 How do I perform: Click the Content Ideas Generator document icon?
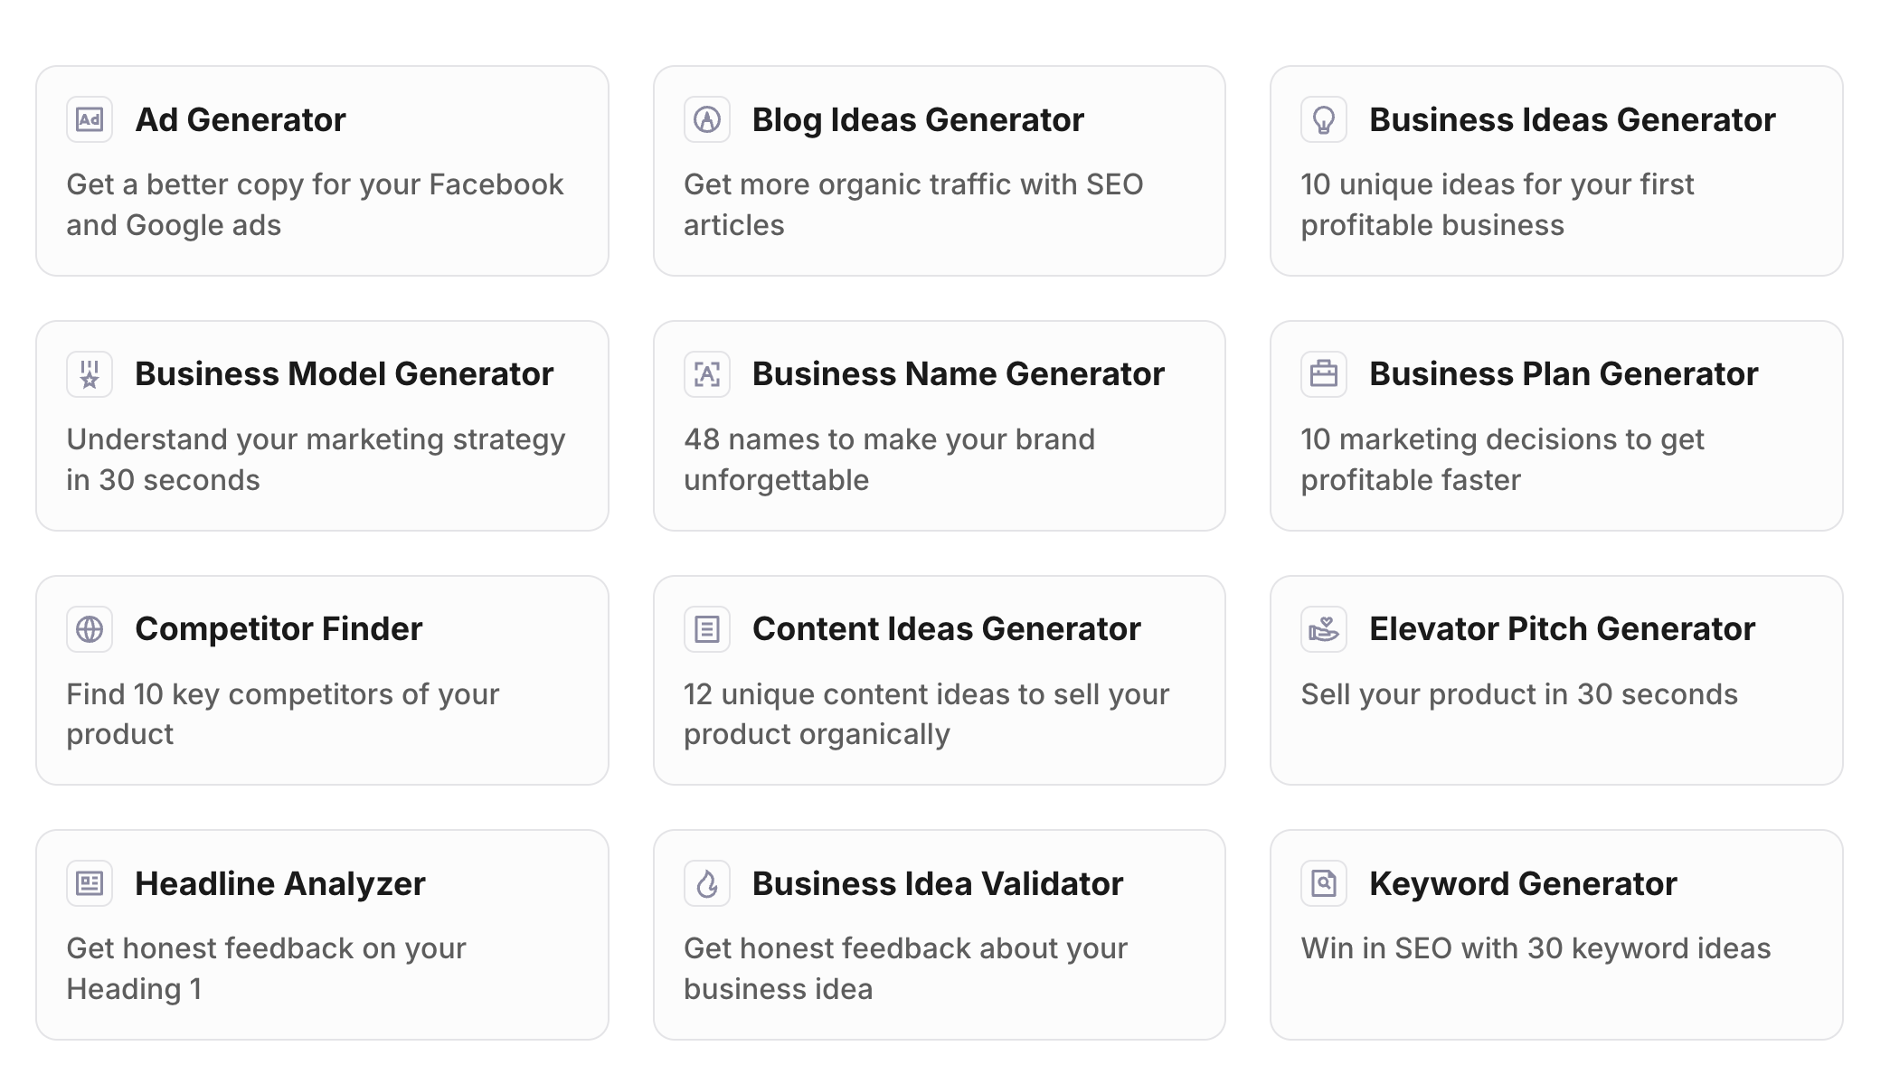coord(706,629)
